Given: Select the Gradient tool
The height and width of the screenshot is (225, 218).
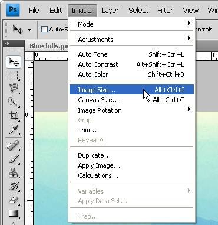Looking at the screenshot, I should tap(14, 213).
